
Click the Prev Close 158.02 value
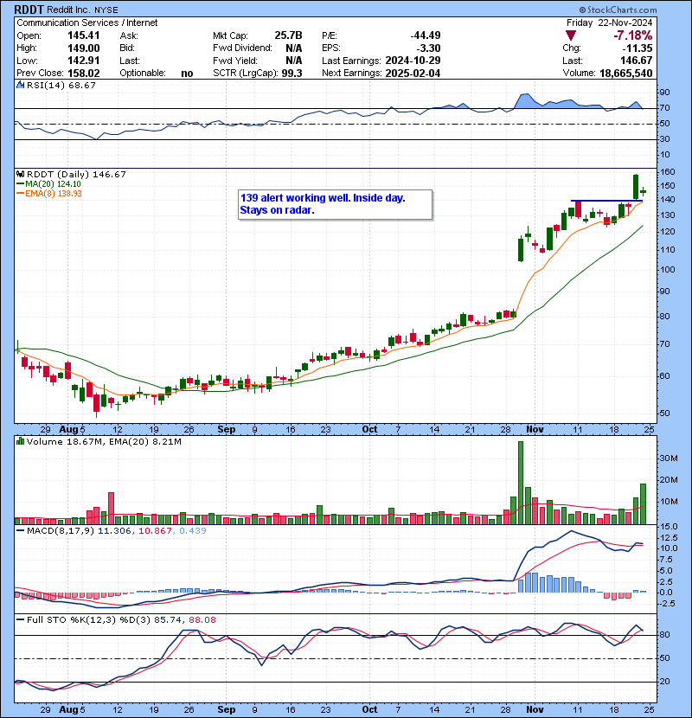point(83,73)
